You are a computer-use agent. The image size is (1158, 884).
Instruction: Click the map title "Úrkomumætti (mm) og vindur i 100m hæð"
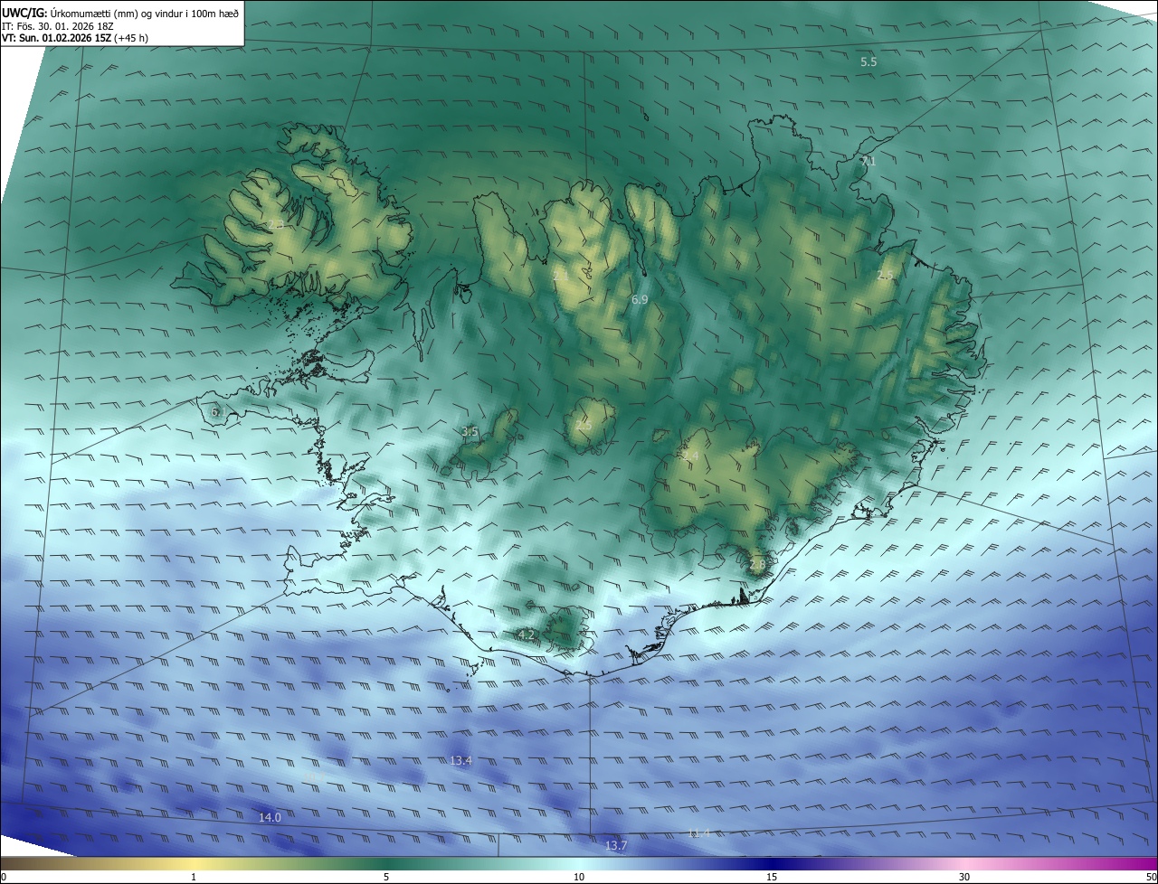coord(145,12)
